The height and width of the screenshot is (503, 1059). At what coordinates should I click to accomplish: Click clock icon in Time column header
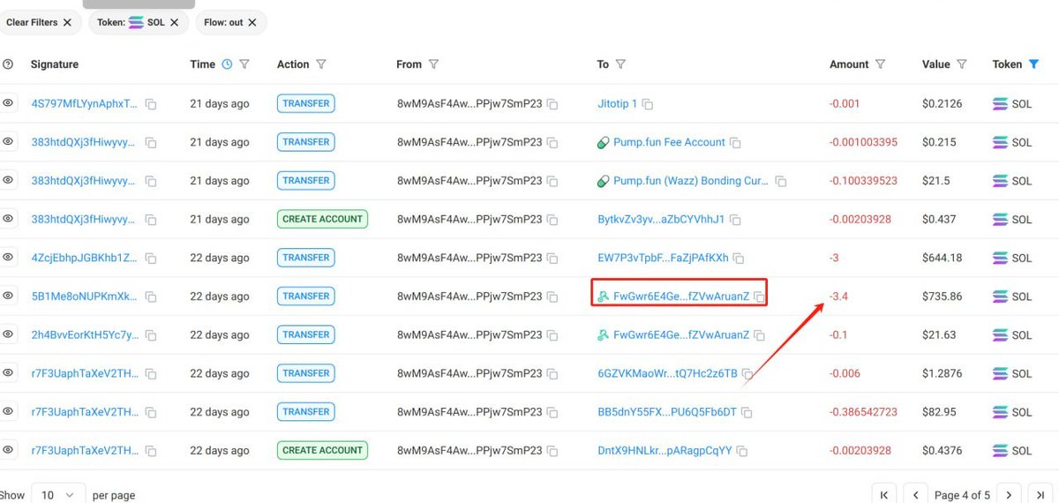[x=227, y=64]
